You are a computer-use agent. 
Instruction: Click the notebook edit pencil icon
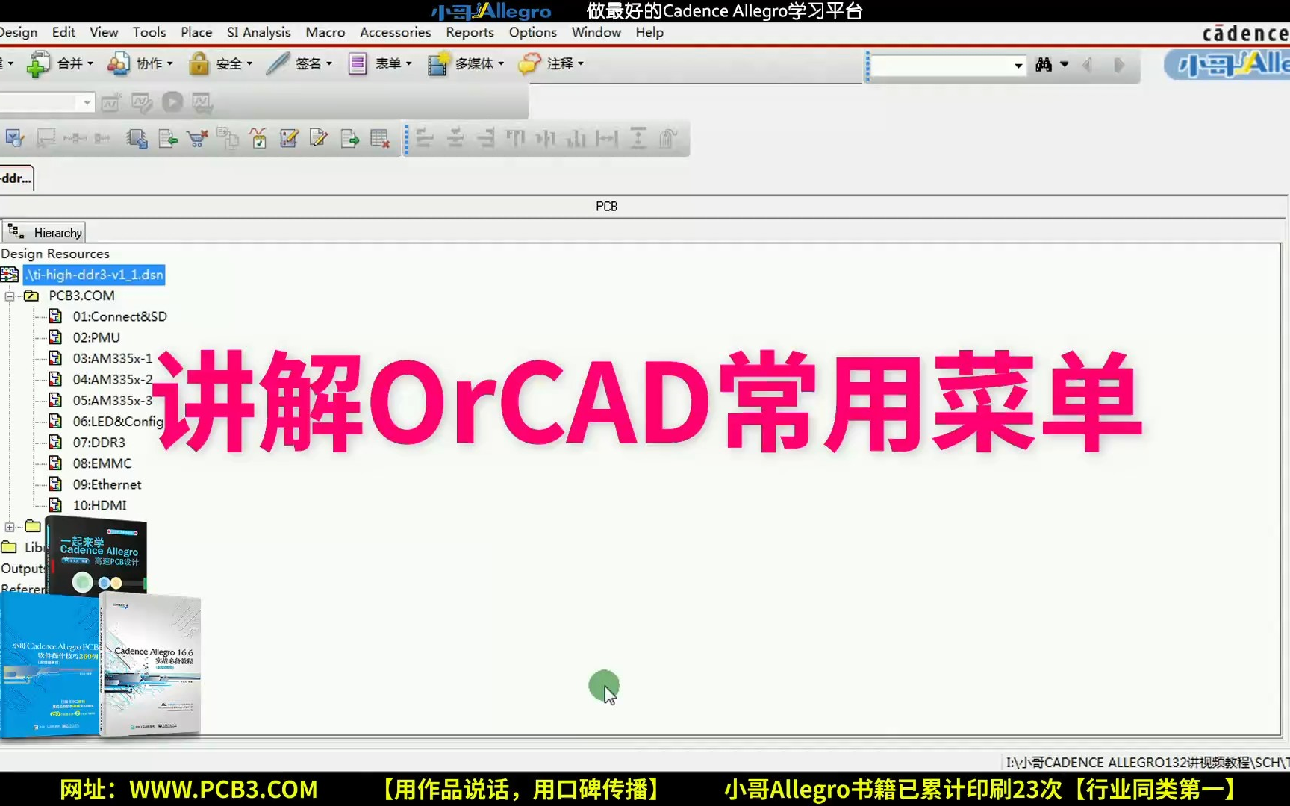289,138
